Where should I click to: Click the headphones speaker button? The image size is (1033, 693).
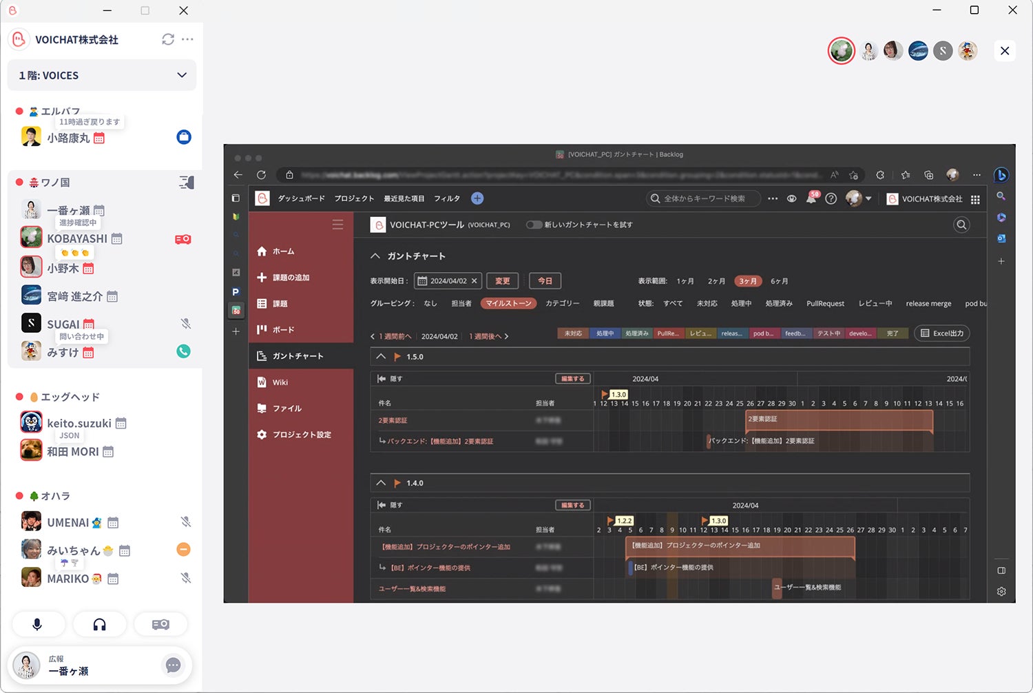pyautogui.click(x=100, y=624)
